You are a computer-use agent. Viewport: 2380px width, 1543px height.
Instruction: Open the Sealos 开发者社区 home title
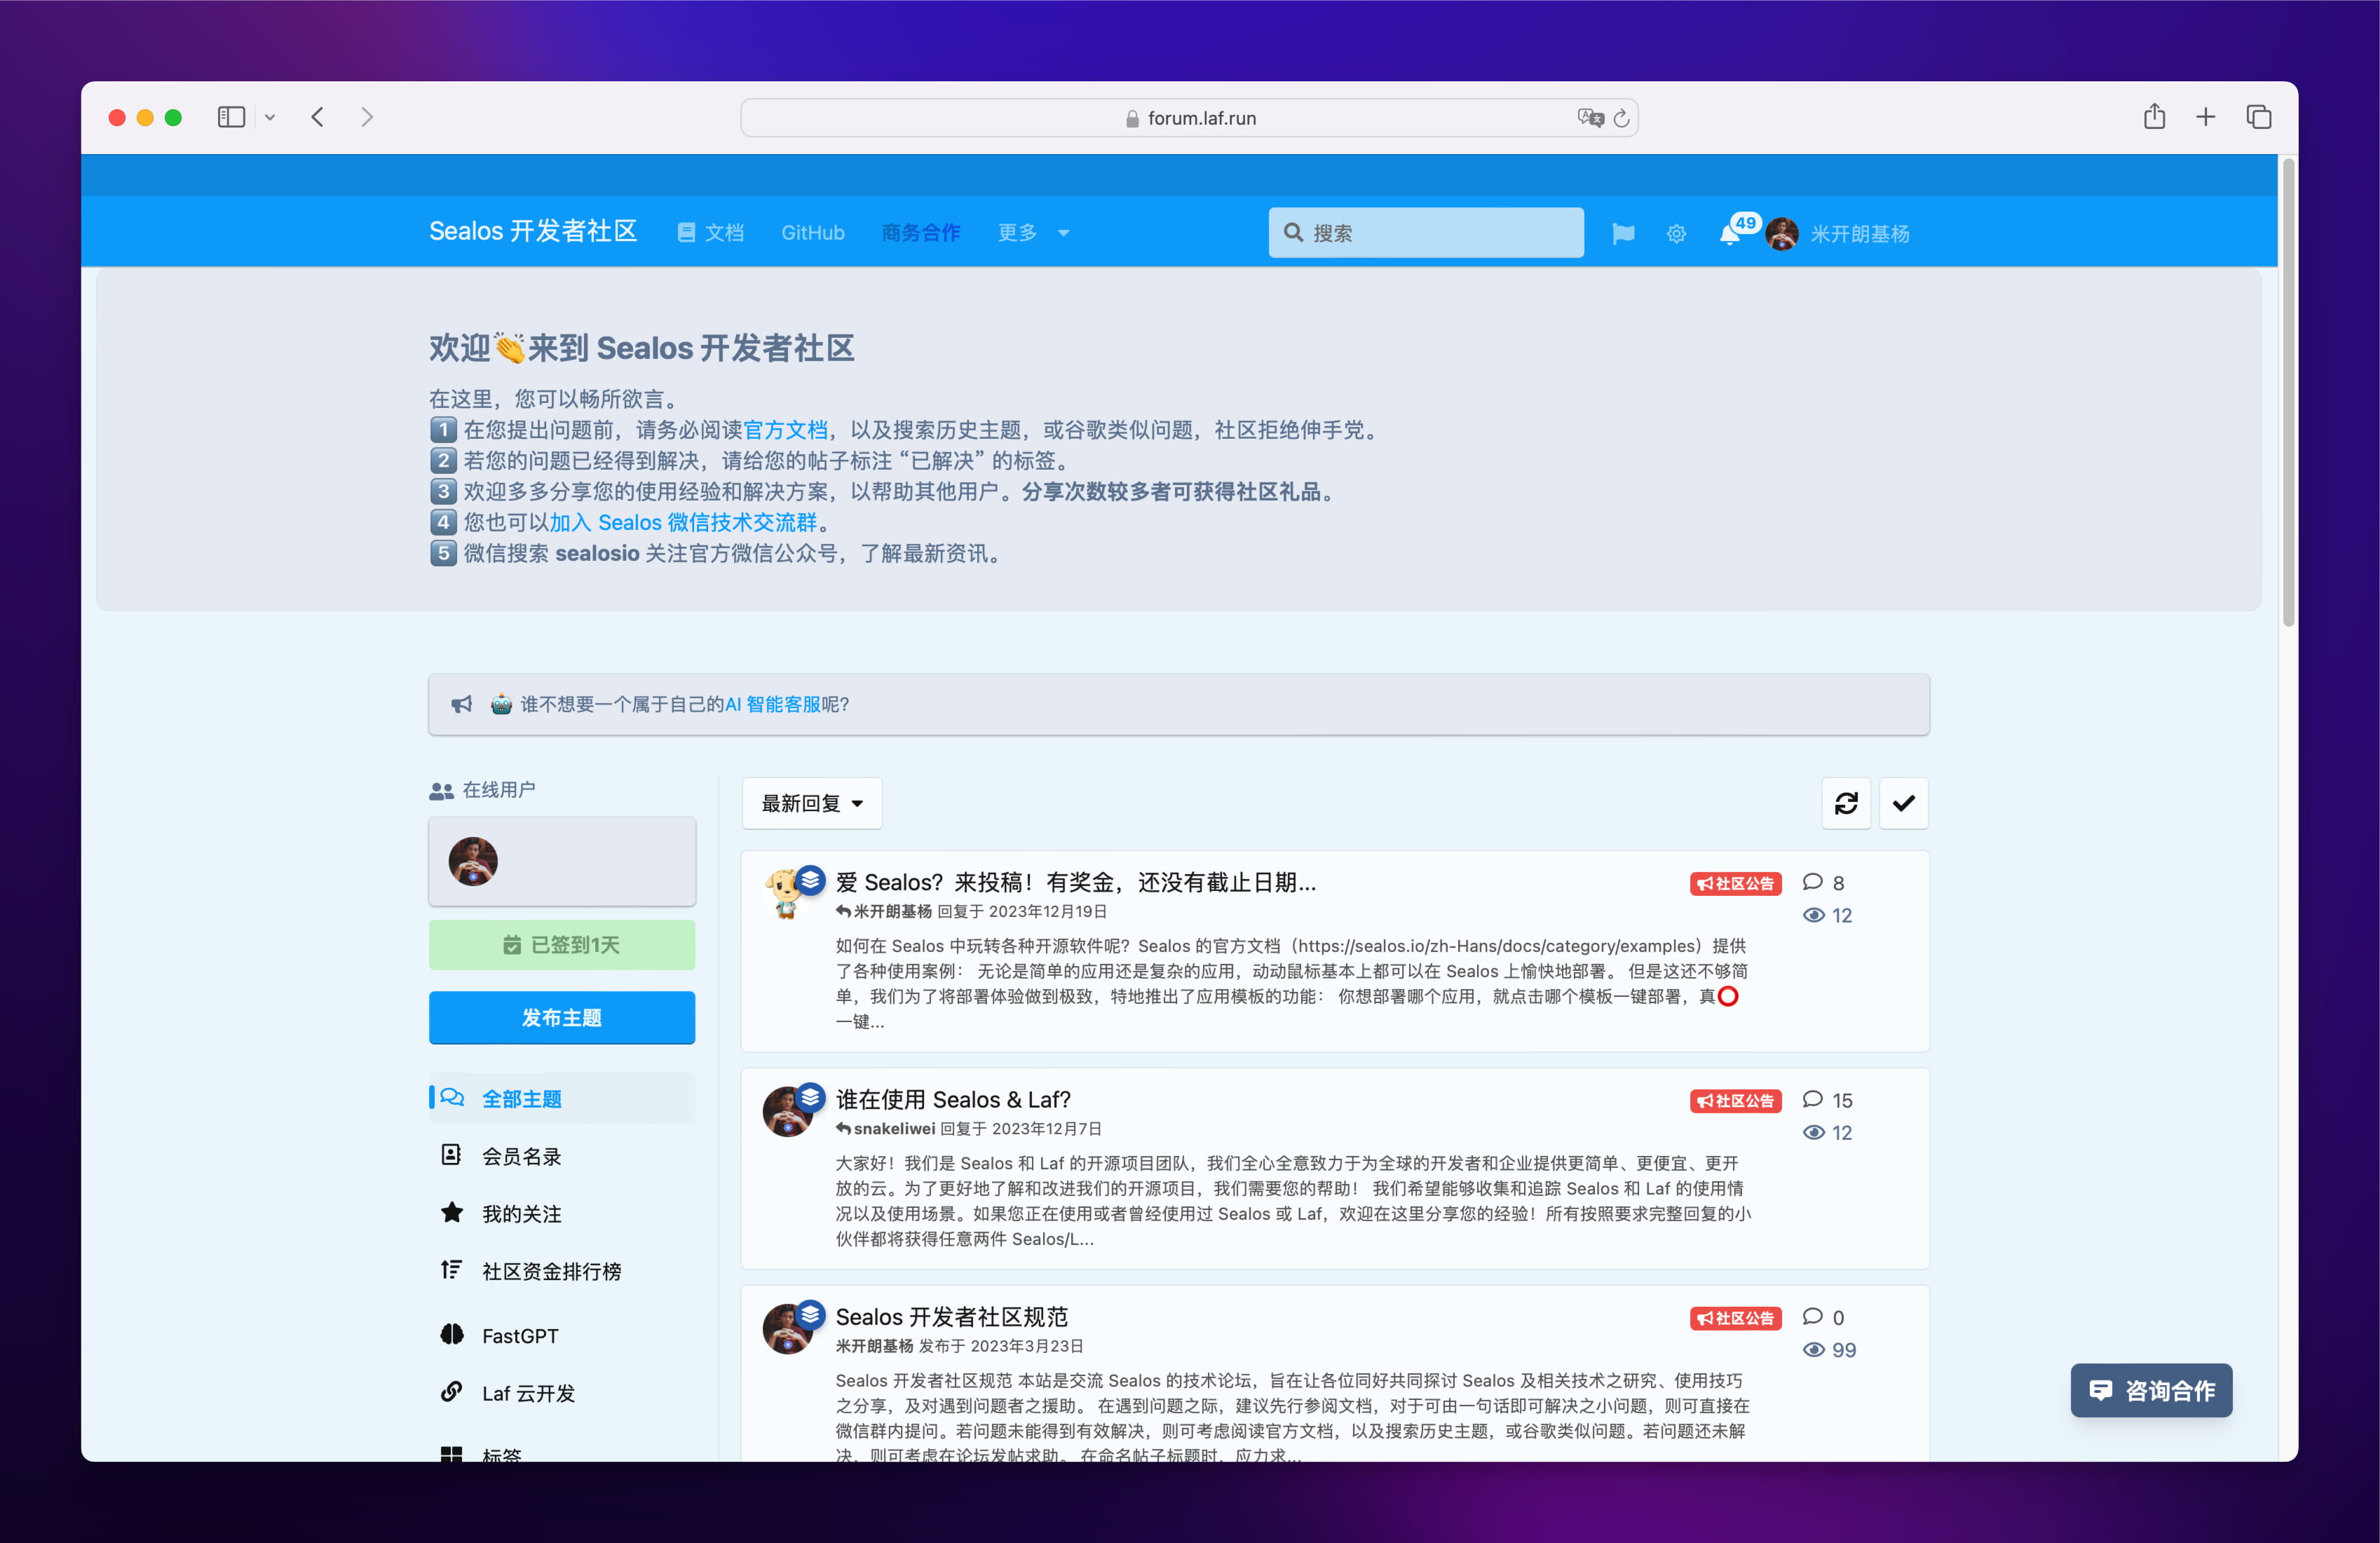point(533,232)
